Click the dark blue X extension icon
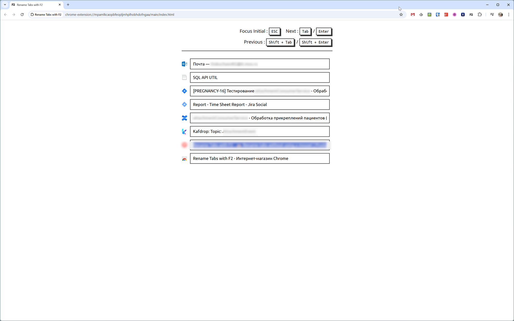 pyautogui.click(x=463, y=15)
